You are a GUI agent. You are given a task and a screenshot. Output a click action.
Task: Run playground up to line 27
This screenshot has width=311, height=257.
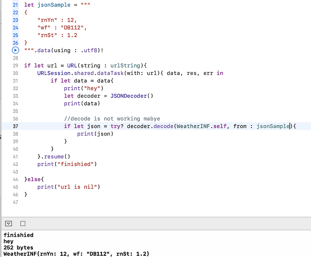pyautogui.click(x=15, y=50)
